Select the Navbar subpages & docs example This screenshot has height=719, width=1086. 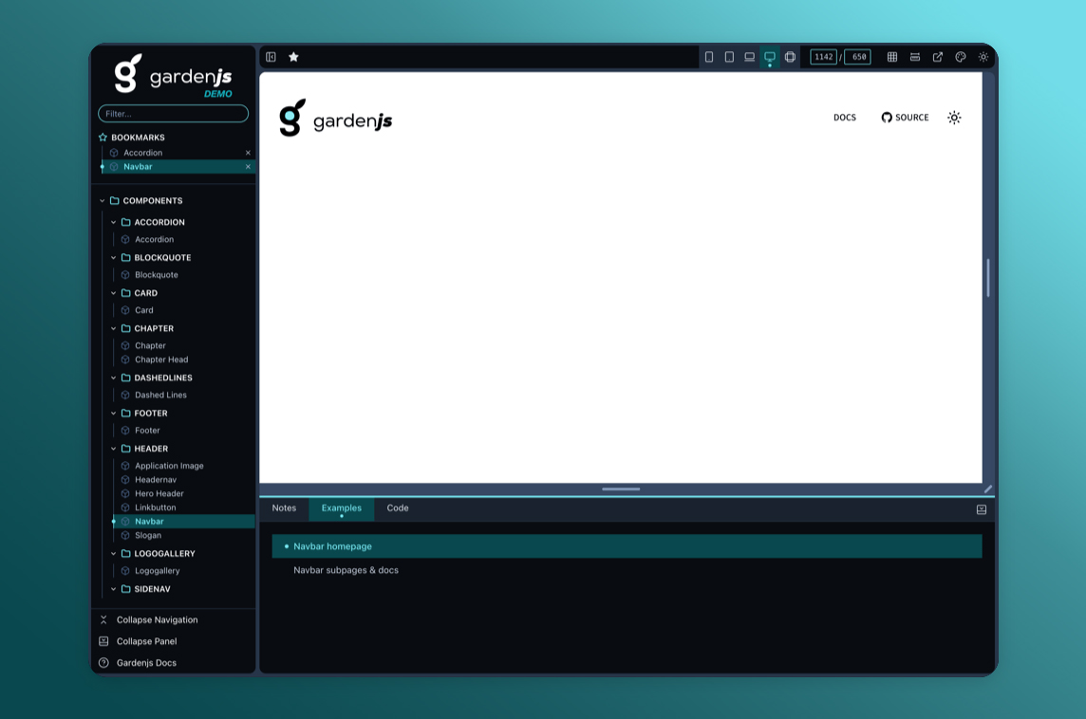pyautogui.click(x=346, y=570)
